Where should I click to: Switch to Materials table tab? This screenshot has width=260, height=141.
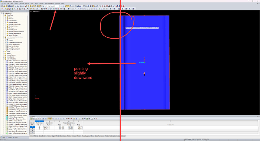pyautogui.click(x=36, y=136)
